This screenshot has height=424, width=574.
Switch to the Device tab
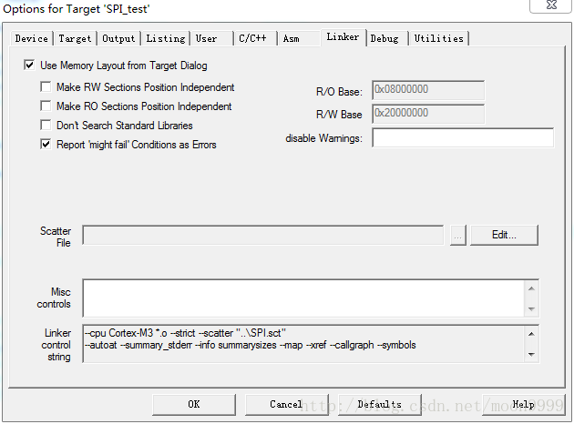coord(32,38)
